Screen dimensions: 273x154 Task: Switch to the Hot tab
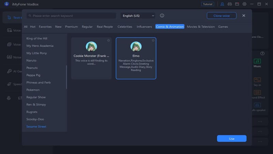point(33,27)
